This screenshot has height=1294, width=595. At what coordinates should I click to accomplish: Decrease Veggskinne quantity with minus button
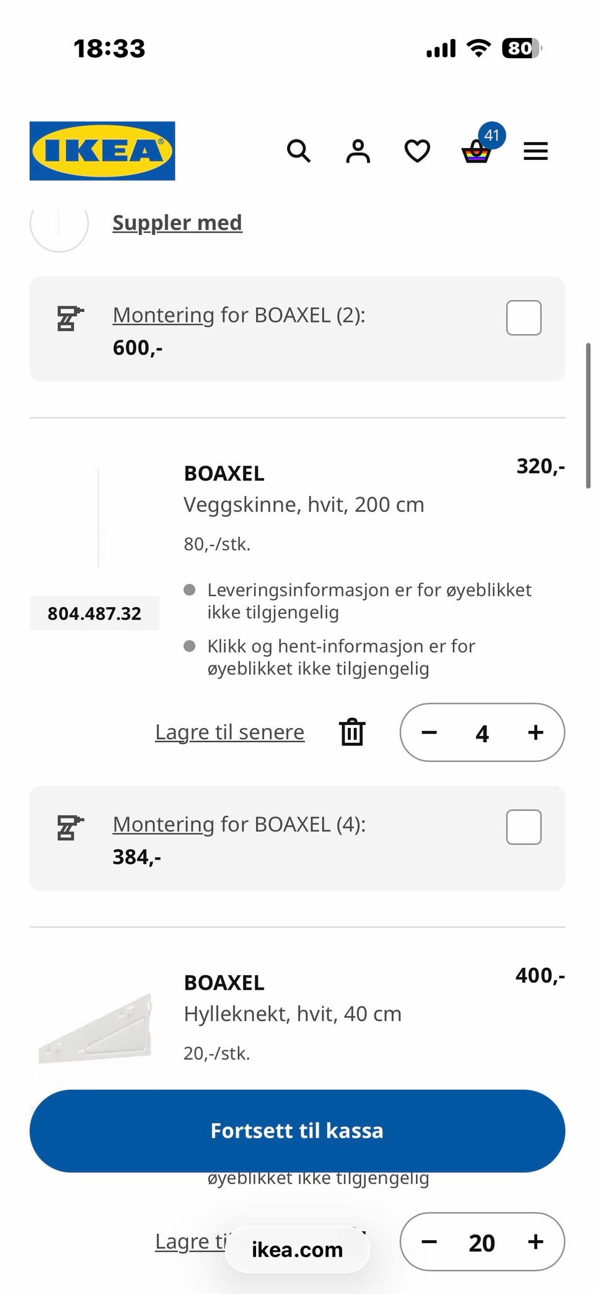click(430, 732)
